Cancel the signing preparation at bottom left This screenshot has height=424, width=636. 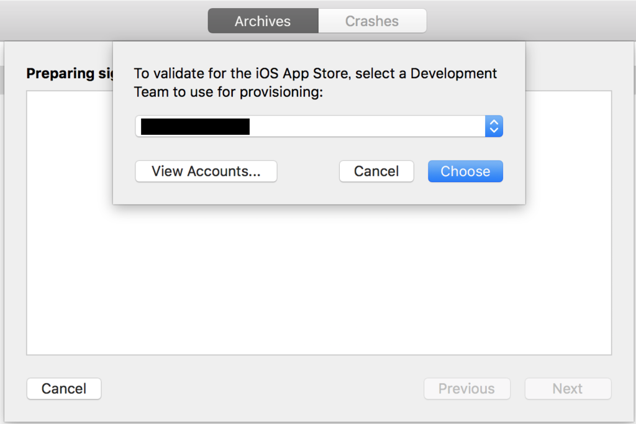(x=64, y=389)
